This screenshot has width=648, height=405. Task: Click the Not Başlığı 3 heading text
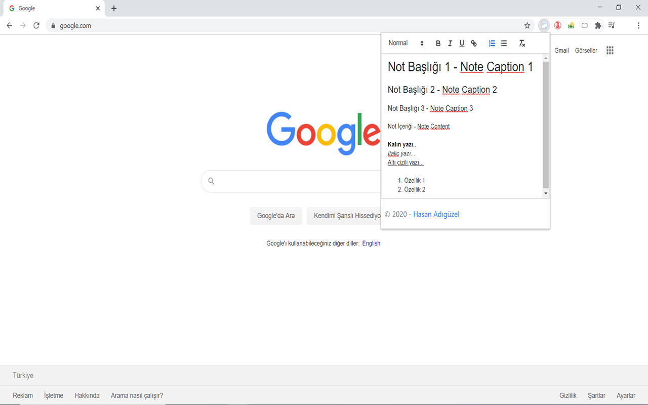[430, 108]
